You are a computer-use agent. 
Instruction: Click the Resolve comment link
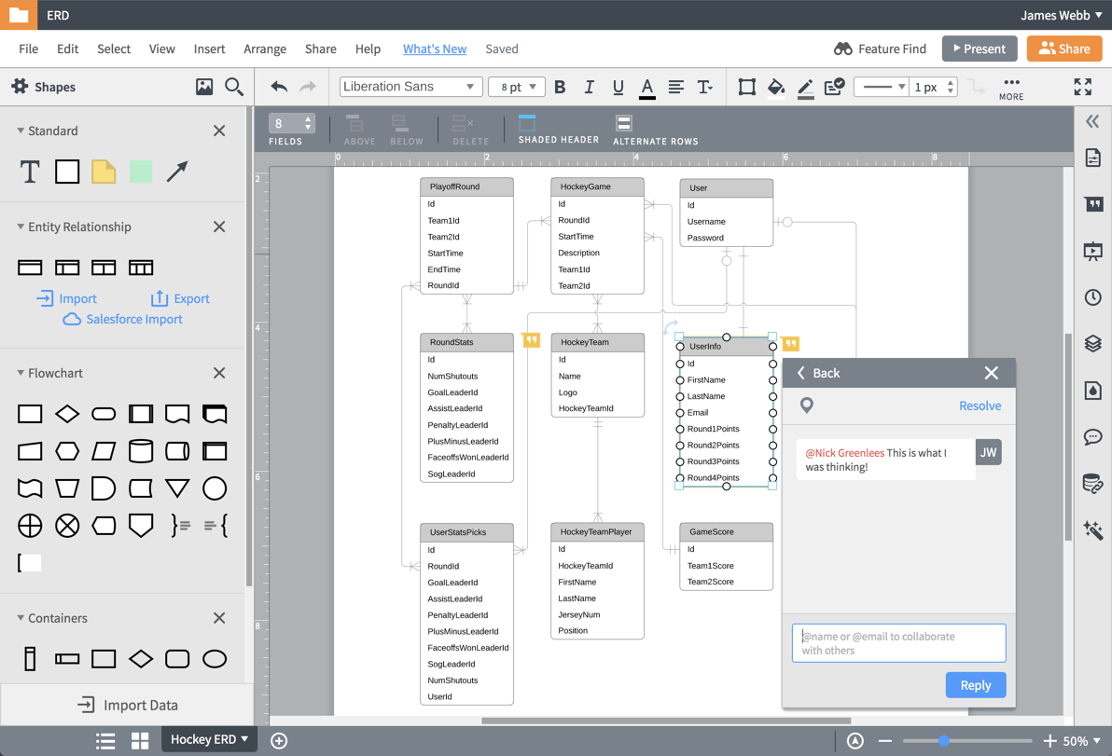(980, 405)
